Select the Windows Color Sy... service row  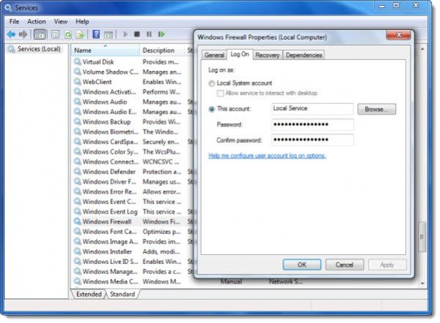pyautogui.click(x=133, y=152)
